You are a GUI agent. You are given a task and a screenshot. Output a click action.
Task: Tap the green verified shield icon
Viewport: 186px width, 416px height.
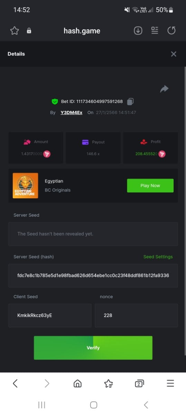pyautogui.click(x=55, y=102)
